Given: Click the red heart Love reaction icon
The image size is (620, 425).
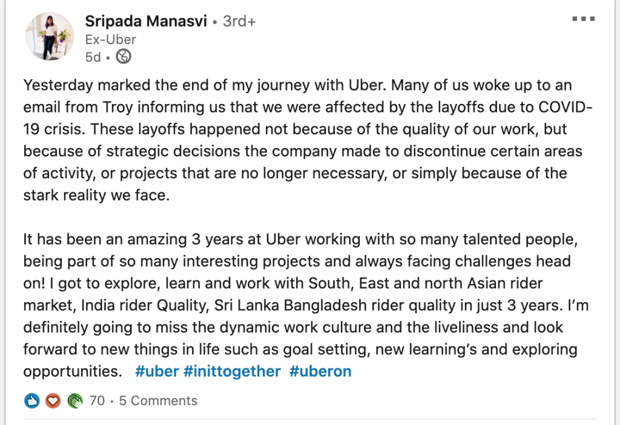Looking at the screenshot, I should pyautogui.click(x=53, y=401).
